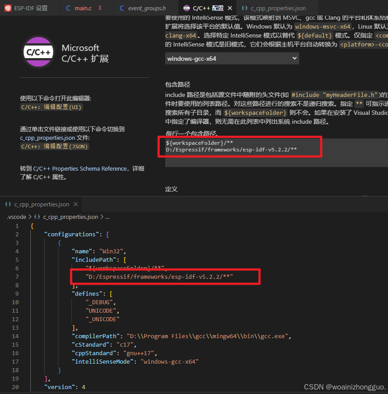Click the JSON icon on the lower editor tab
The height and width of the screenshot is (394, 388).
8,204
